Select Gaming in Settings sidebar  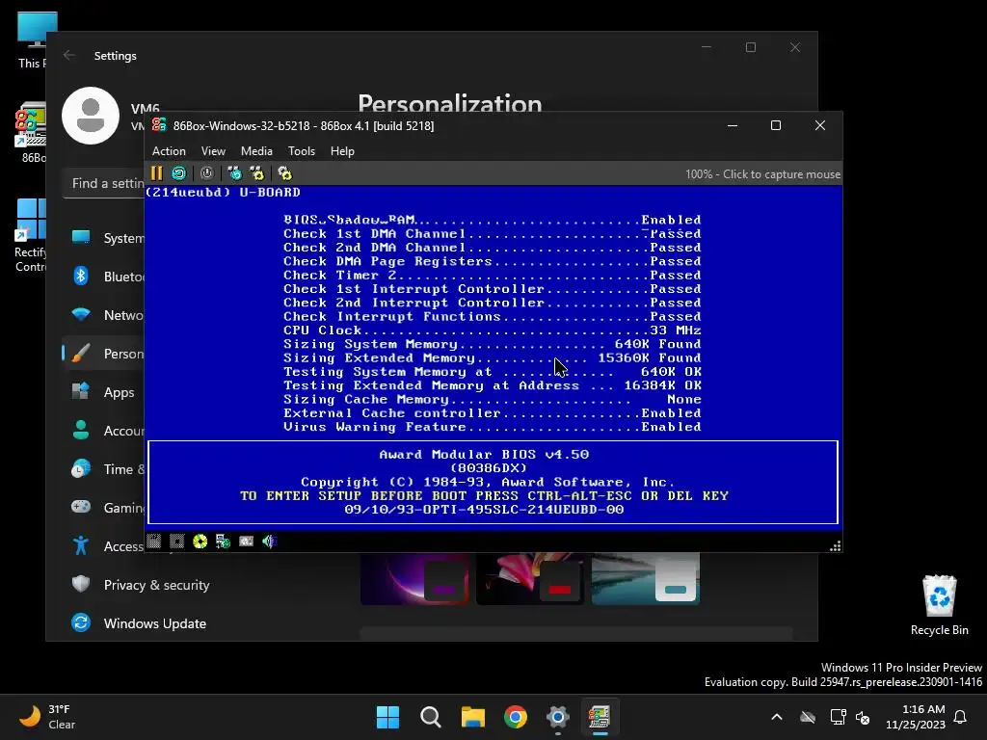[x=104, y=507]
